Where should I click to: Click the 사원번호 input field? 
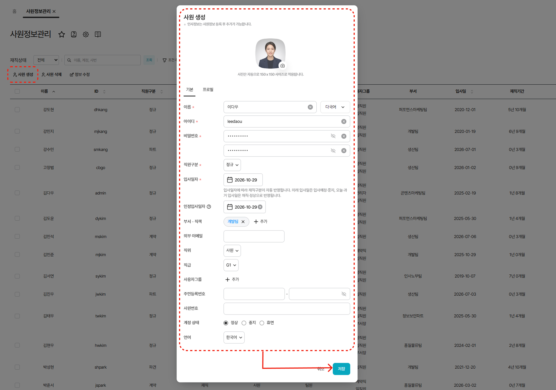click(x=287, y=309)
